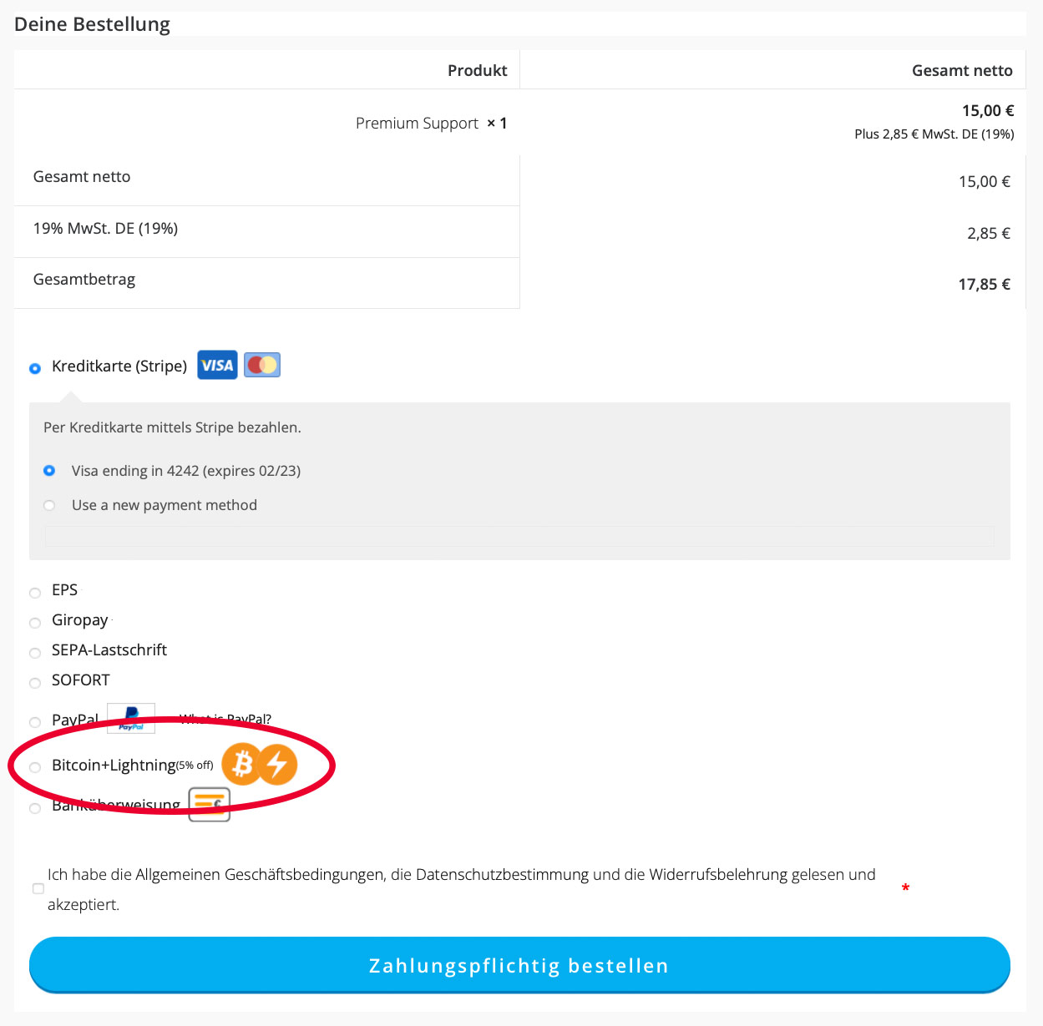Accept the terms and conditions checkbox
The height and width of the screenshot is (1026, 1043).
[x=38, y=888]
